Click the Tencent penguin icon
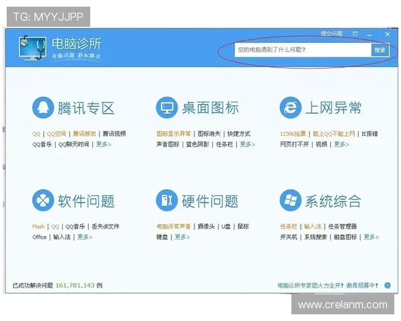Viewport: 401px width, 321px height. pos(43,108)
